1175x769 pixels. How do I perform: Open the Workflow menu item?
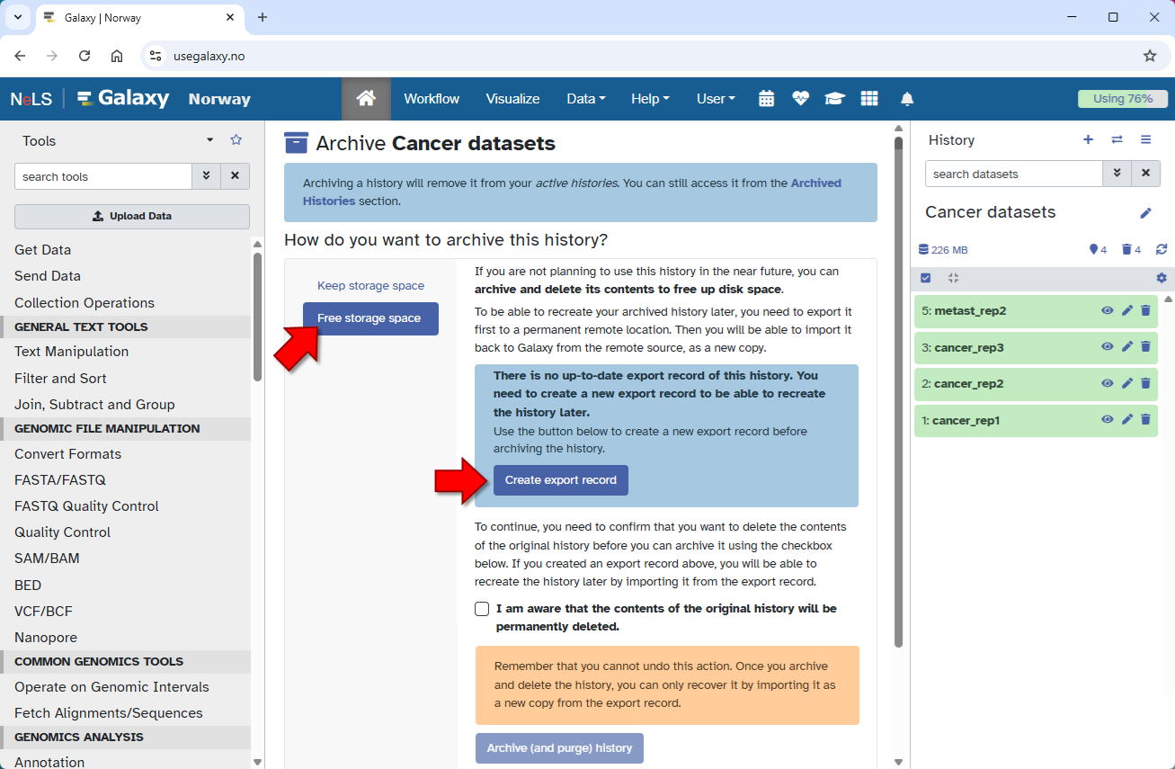pyautogui.click(x=432, y=99)
